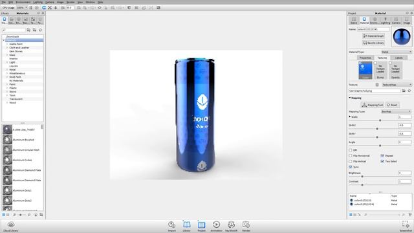414x233 pixels.
Task: Refresh the texture file icon
Action: click(409, 91)
